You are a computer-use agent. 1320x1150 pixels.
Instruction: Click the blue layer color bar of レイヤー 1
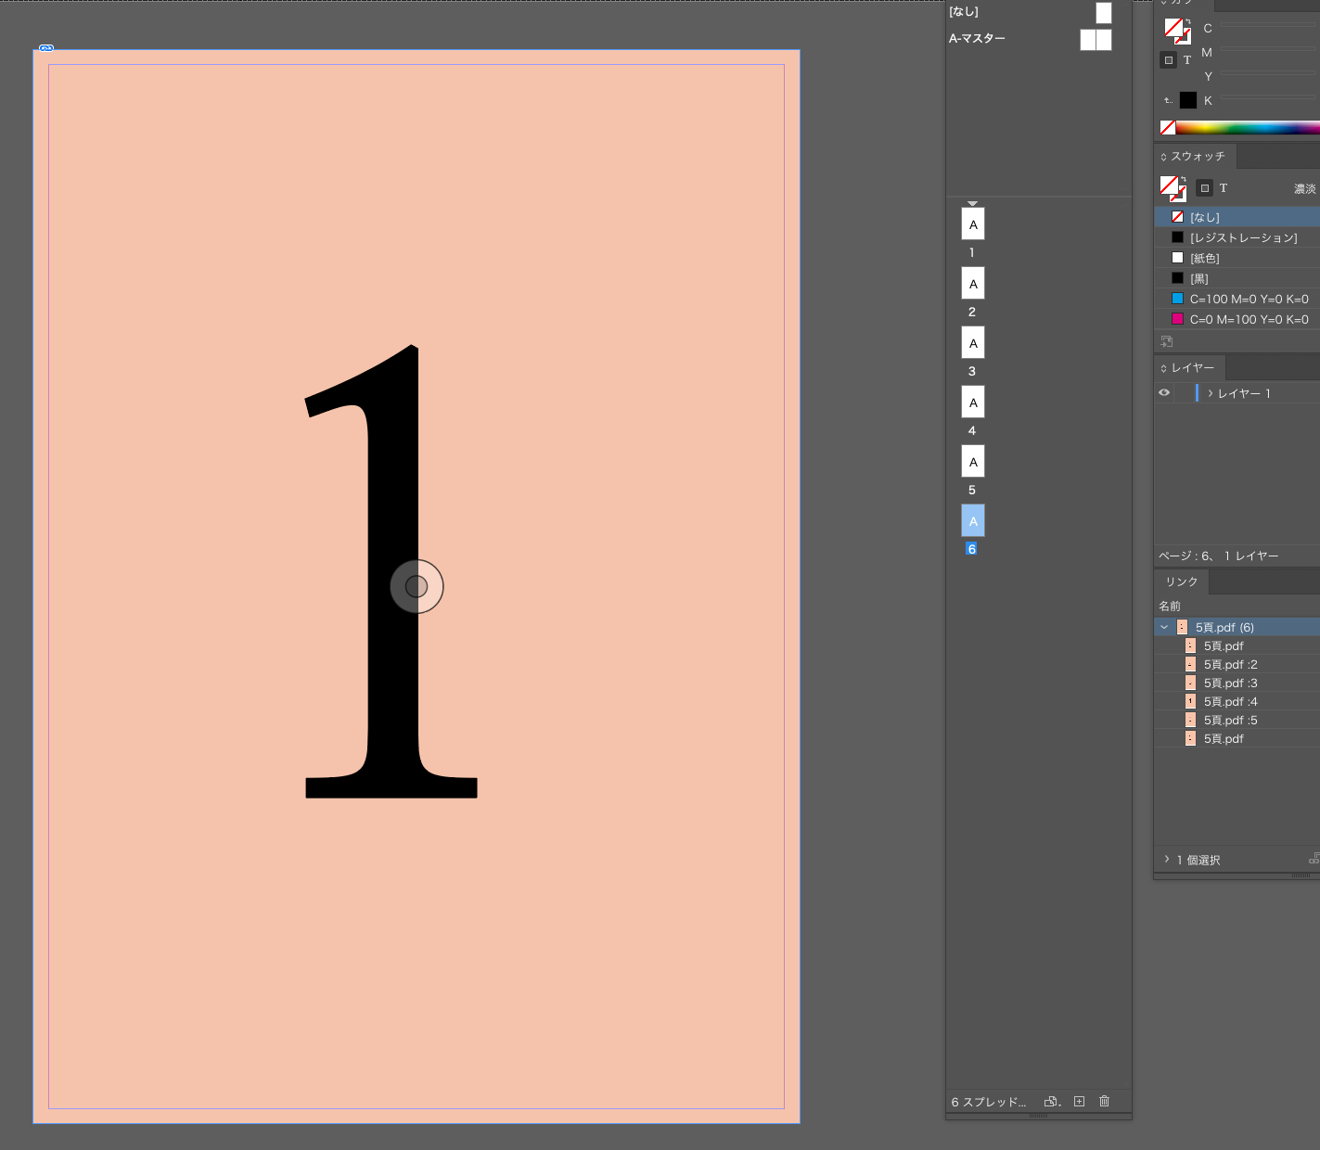pos(1197,393)
